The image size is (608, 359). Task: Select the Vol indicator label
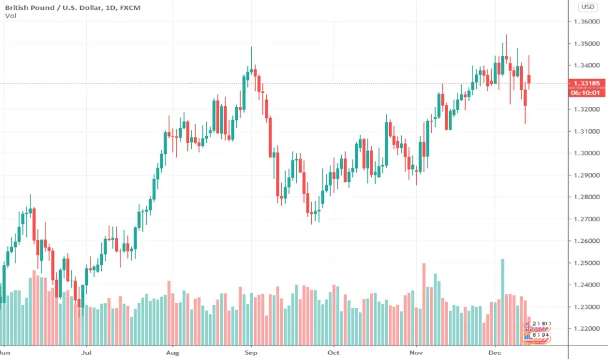(x=10, y=16)
